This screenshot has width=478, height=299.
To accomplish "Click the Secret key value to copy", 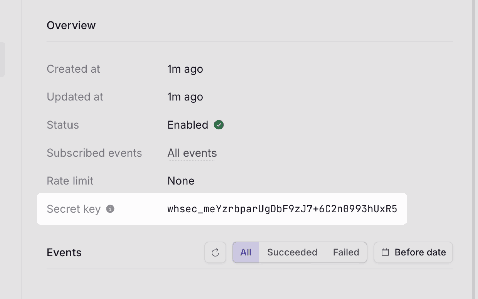I will coord(282,209).
